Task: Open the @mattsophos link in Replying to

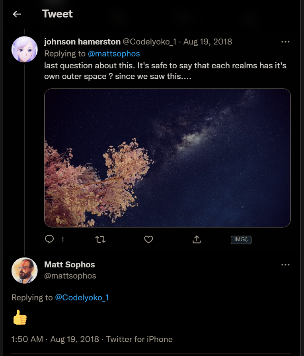Action: click(x=114, y=54)
